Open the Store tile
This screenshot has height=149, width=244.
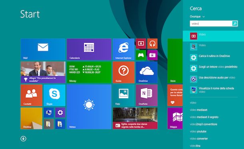point(175,61)
